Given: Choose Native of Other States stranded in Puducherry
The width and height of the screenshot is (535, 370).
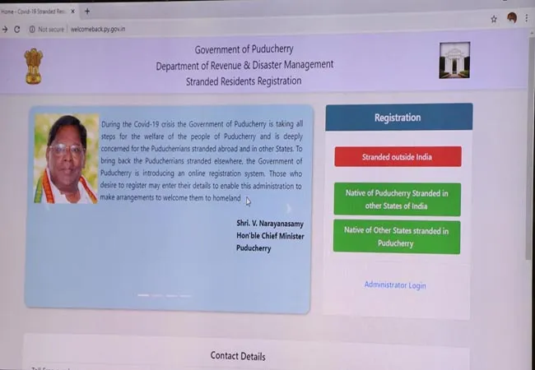Looking at the screenshot, I should [x=397, y=237].
